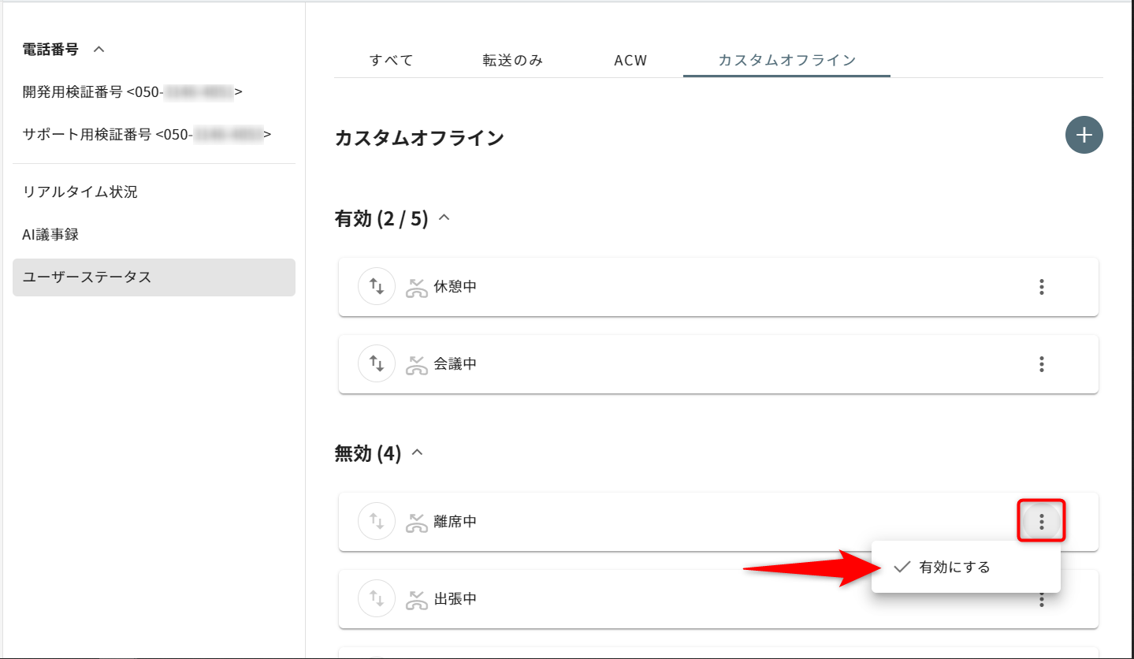1134x659 pixels.
Task: Open the ACW tab
Action: tap(630, 60)
